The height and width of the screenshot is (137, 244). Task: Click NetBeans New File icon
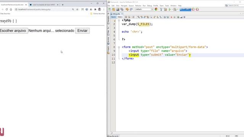pyautogui.click(x=110, y=9)
